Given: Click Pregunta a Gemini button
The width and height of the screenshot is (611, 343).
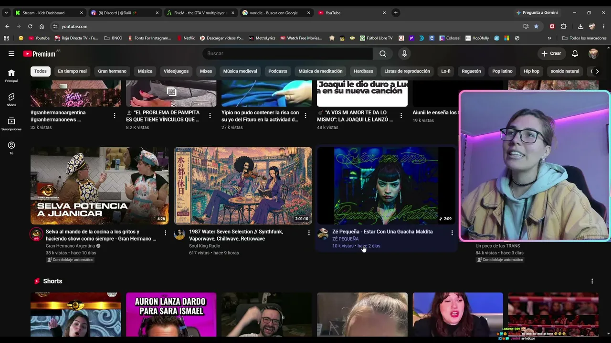Looking at the screenshot, I should click(x=537, y=13).
